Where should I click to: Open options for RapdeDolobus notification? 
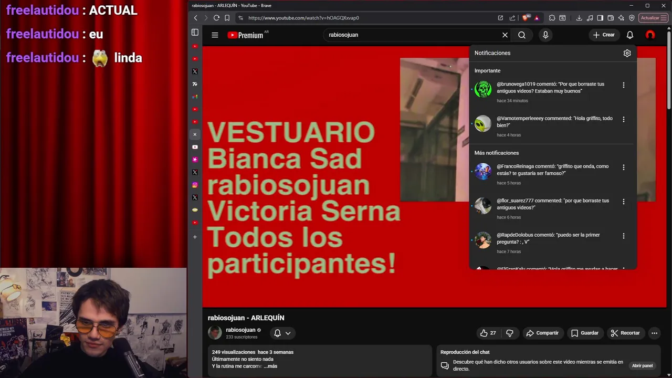[624, 236]
